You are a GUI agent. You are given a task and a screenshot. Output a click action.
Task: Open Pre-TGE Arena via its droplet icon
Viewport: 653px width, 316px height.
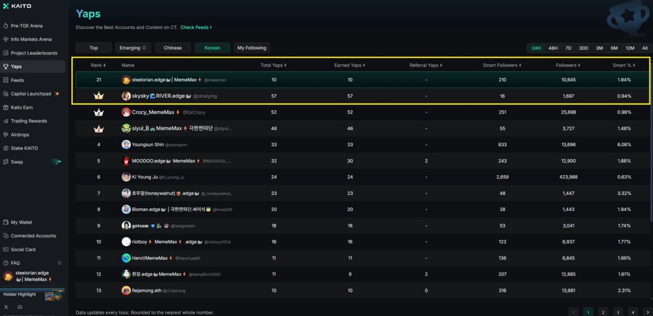coord(5,26)
